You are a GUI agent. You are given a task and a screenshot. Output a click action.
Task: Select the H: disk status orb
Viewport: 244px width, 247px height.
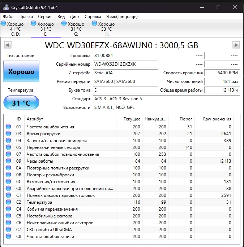pos(94,23)
